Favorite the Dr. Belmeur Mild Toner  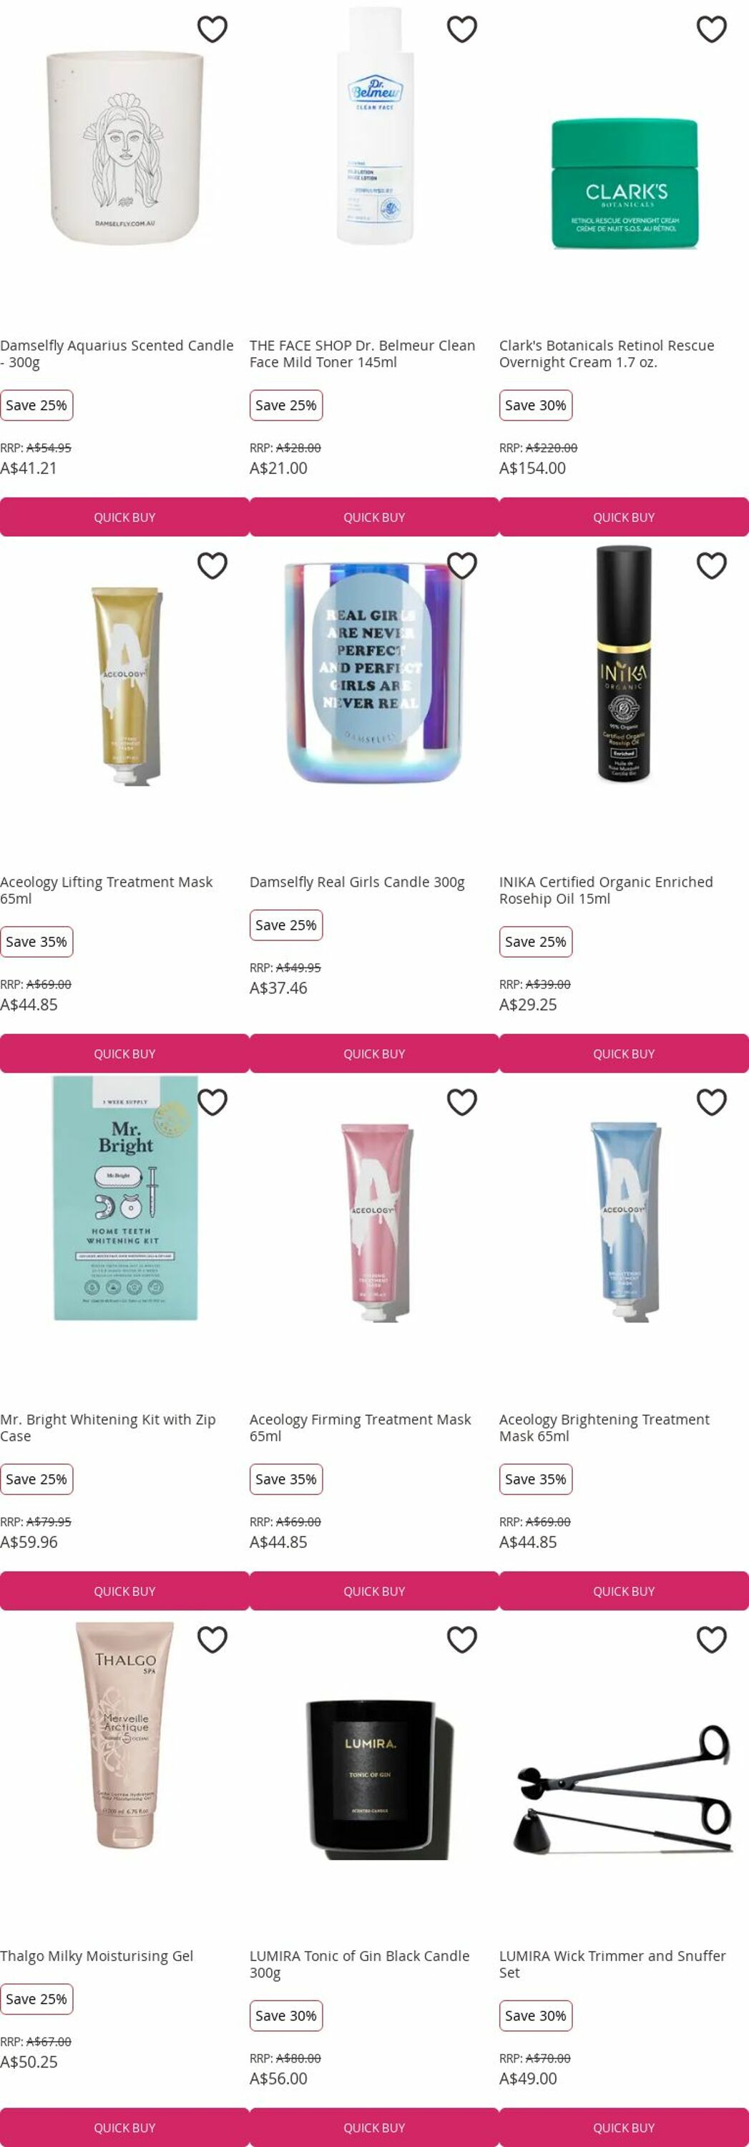[x=462, y=29]
